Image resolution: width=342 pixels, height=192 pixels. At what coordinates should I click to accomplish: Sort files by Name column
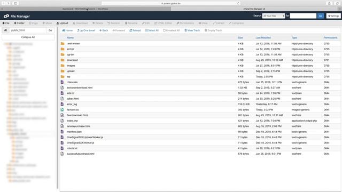[70, 38]
